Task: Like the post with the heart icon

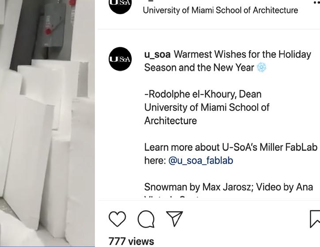Action: pos(117,219)
